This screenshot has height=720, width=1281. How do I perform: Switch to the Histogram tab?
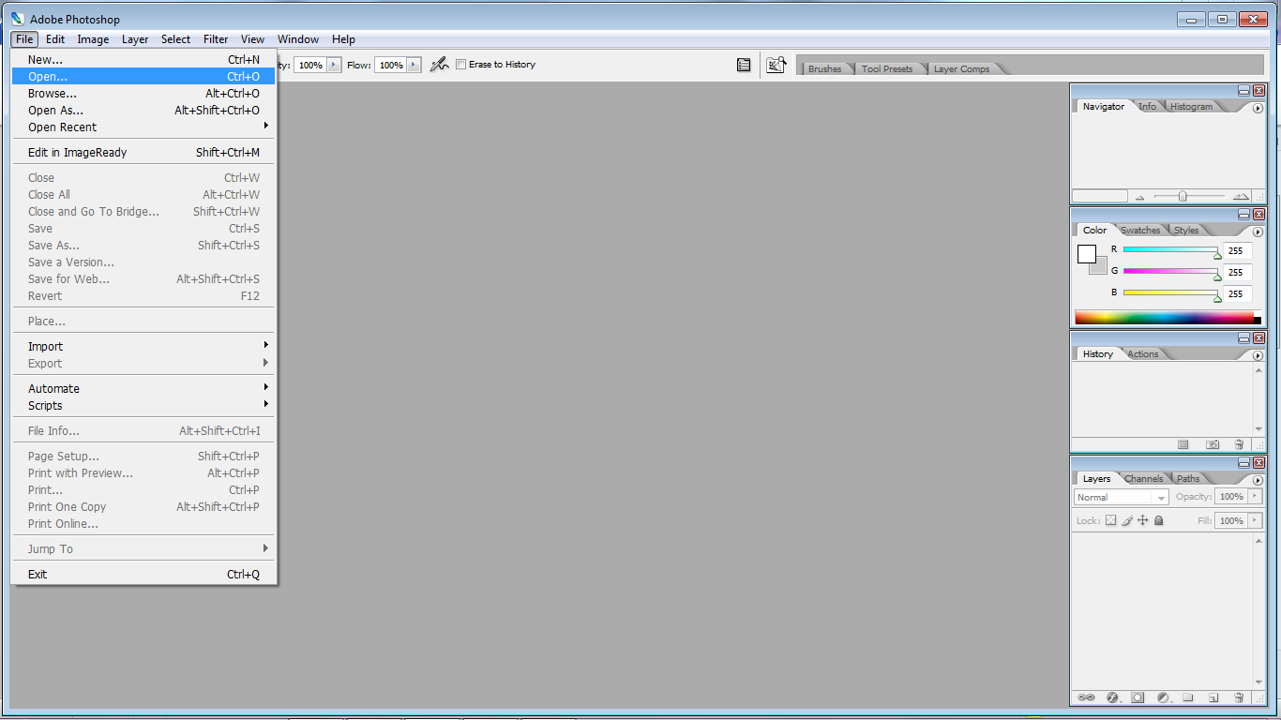[x=1191, y=107]
